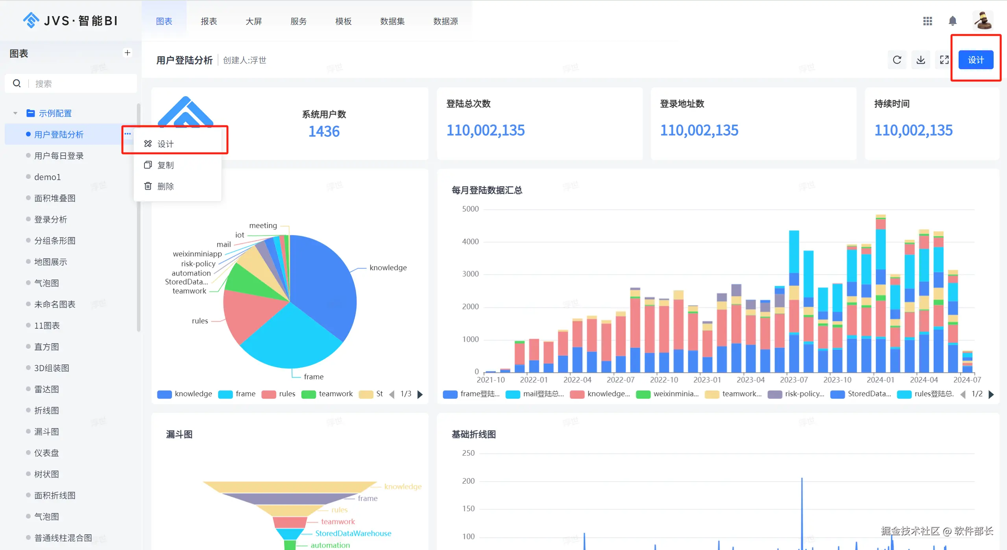Open the 雷达图 chart in the sidebar
This screenshot has width=1007, height=550.
(46, 389)
